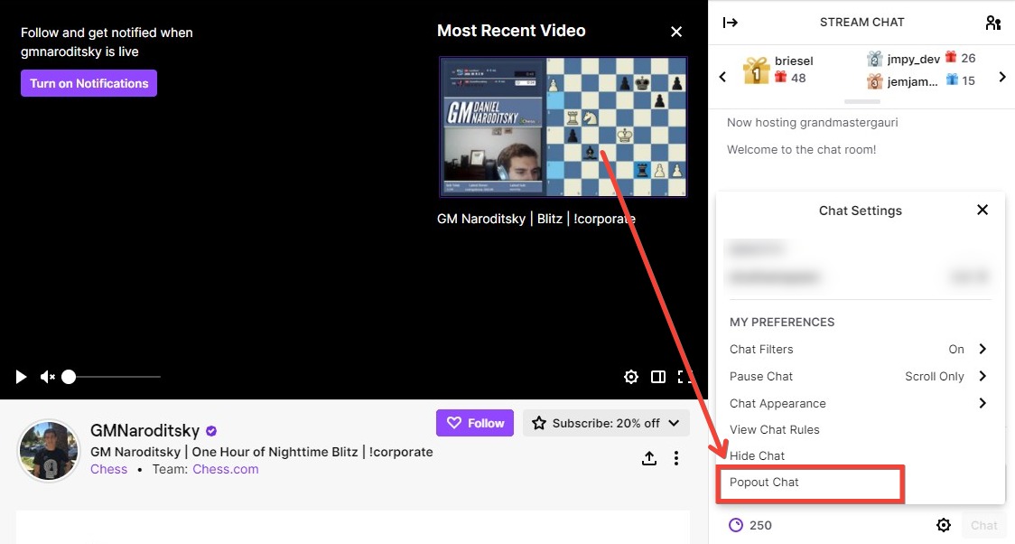Select Hide Chat option

pyautogui.click(x=757, y=456)
